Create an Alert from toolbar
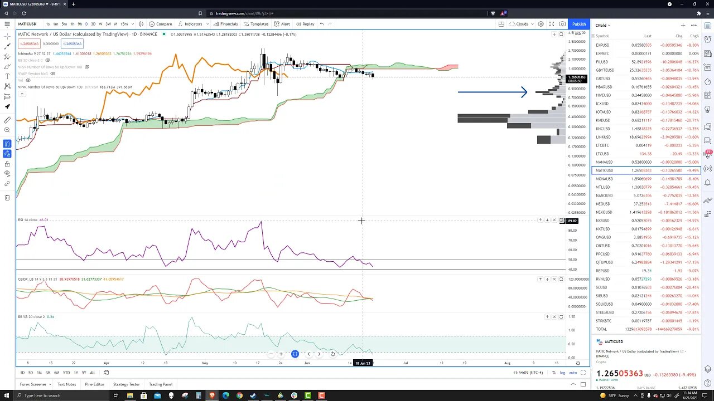Screen dimensions: 714x401 click(x=282, y=24)
